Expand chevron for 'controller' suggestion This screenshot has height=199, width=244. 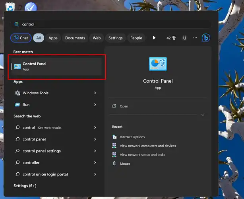(95, 162)
